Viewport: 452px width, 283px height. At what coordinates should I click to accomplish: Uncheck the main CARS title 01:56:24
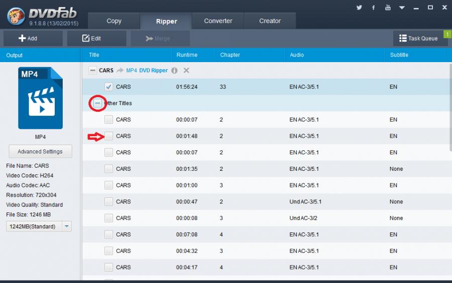tap(108, 87)
